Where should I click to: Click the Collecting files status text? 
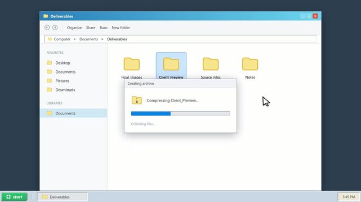[x=143, y=124]
